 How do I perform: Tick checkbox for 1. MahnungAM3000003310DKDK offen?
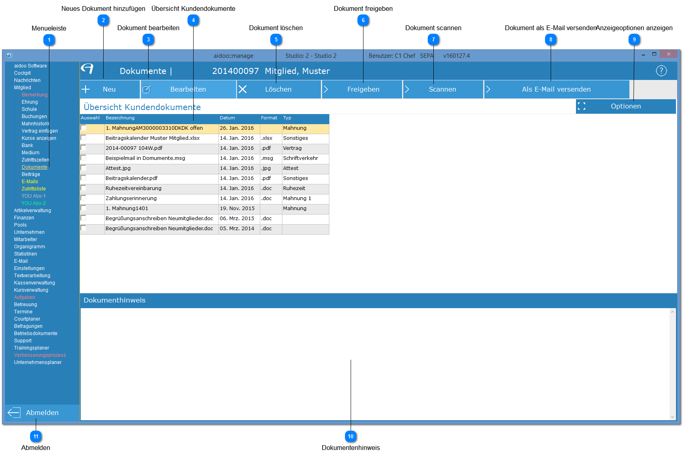[x=84, y=128]
